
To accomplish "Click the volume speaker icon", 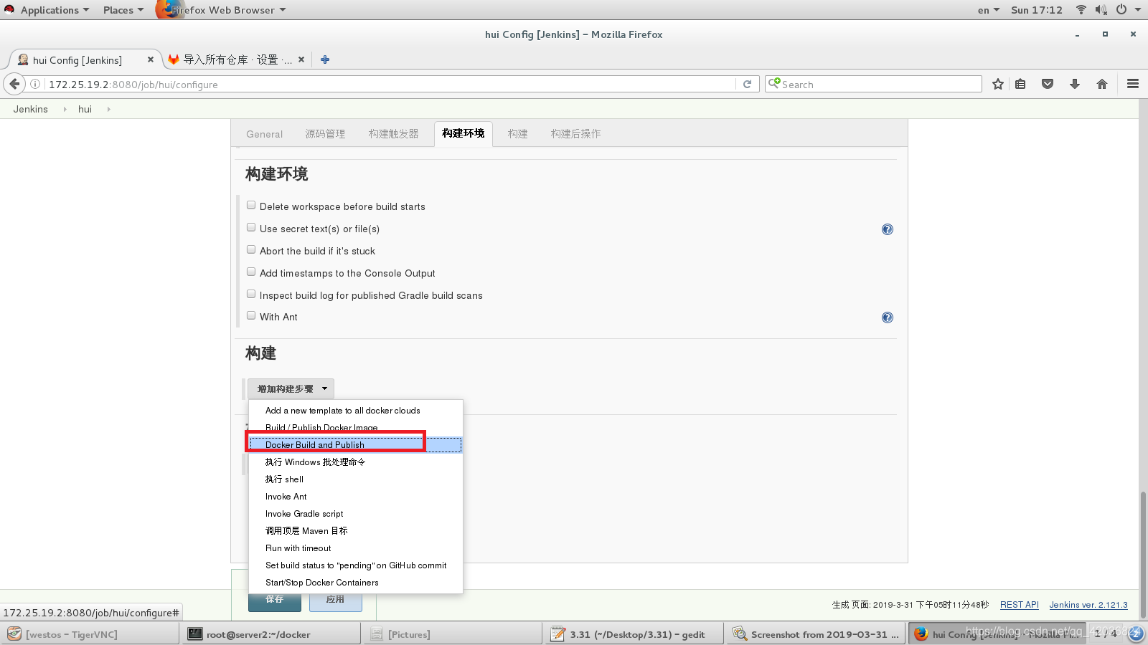I will pyautogui.click(x=1101, y=9).
